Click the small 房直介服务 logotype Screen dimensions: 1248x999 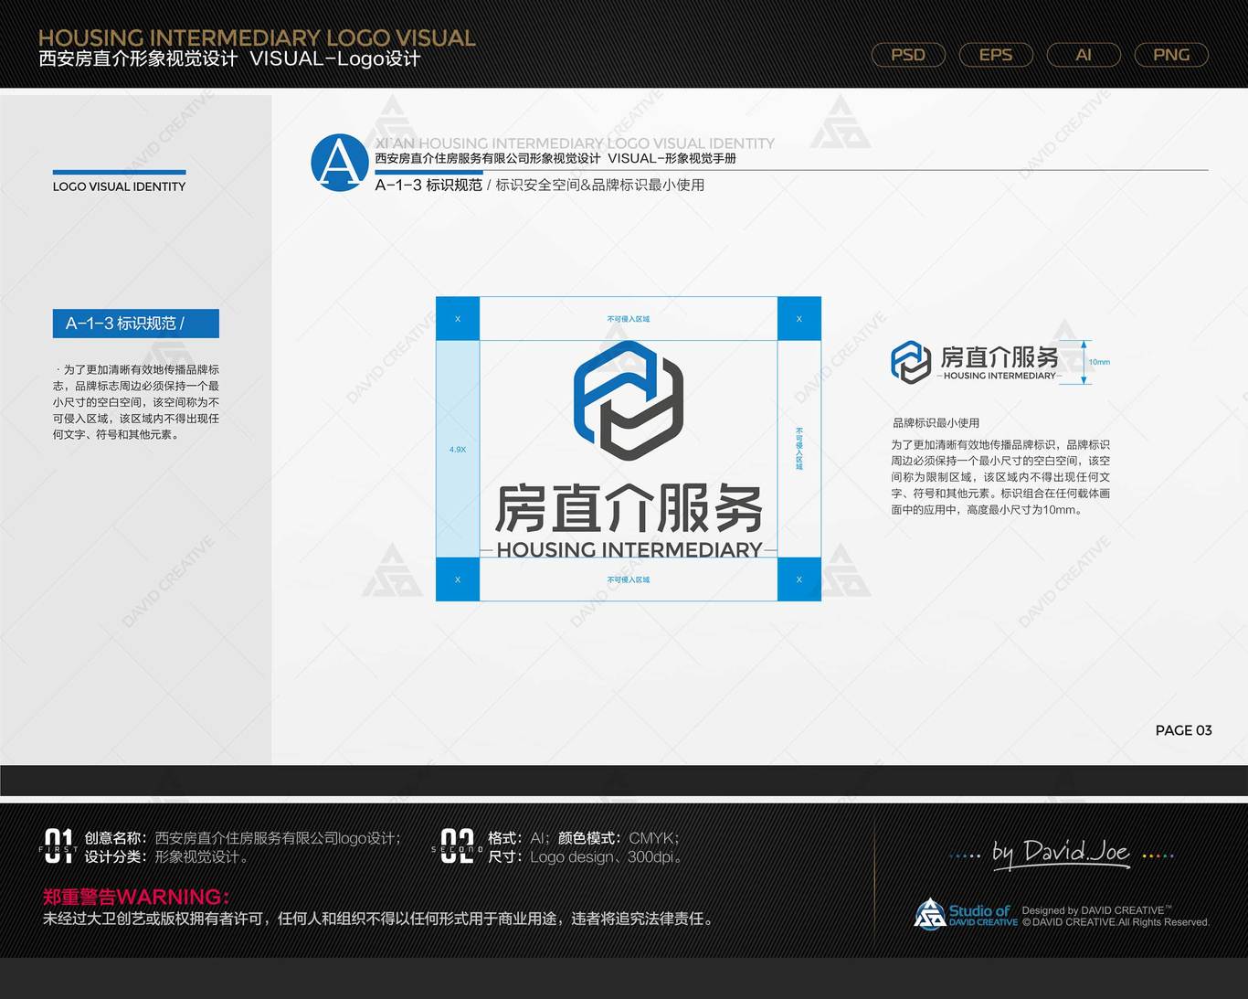tap(999, 356)
